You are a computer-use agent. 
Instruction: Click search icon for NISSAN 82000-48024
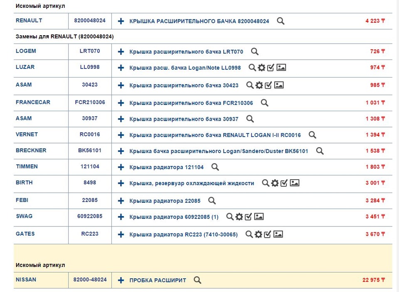point(197,280)
